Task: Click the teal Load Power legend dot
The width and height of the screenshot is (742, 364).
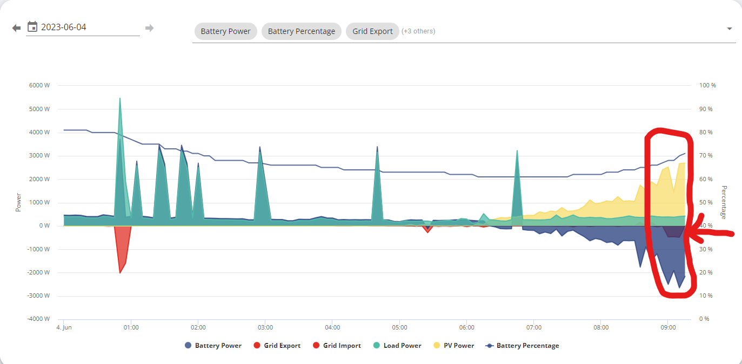Action: coord(376,346)
